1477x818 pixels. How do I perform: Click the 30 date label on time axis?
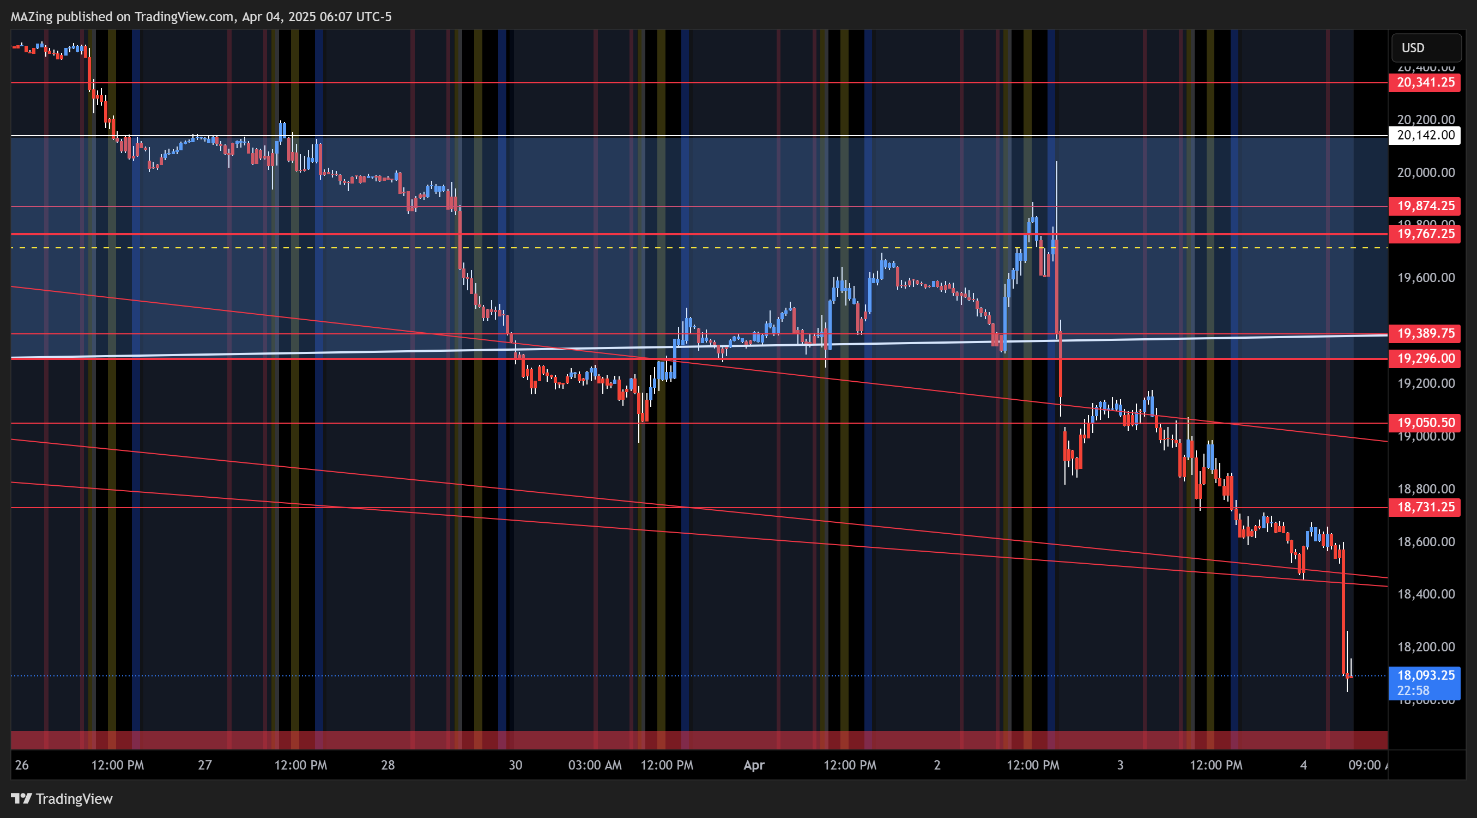pos(516,765)
